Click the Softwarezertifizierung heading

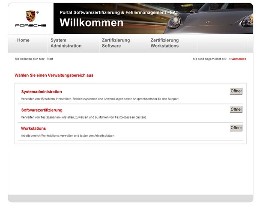42,110
